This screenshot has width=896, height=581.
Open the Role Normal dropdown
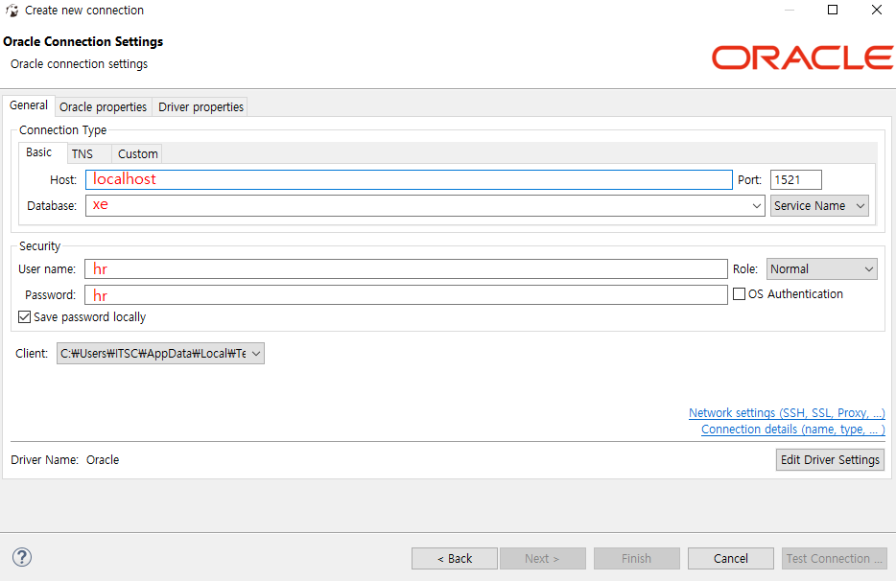[822, 269]
